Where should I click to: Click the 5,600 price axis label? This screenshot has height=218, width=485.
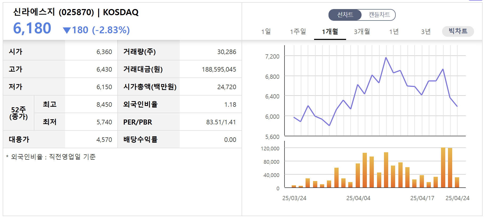point(272,137)
